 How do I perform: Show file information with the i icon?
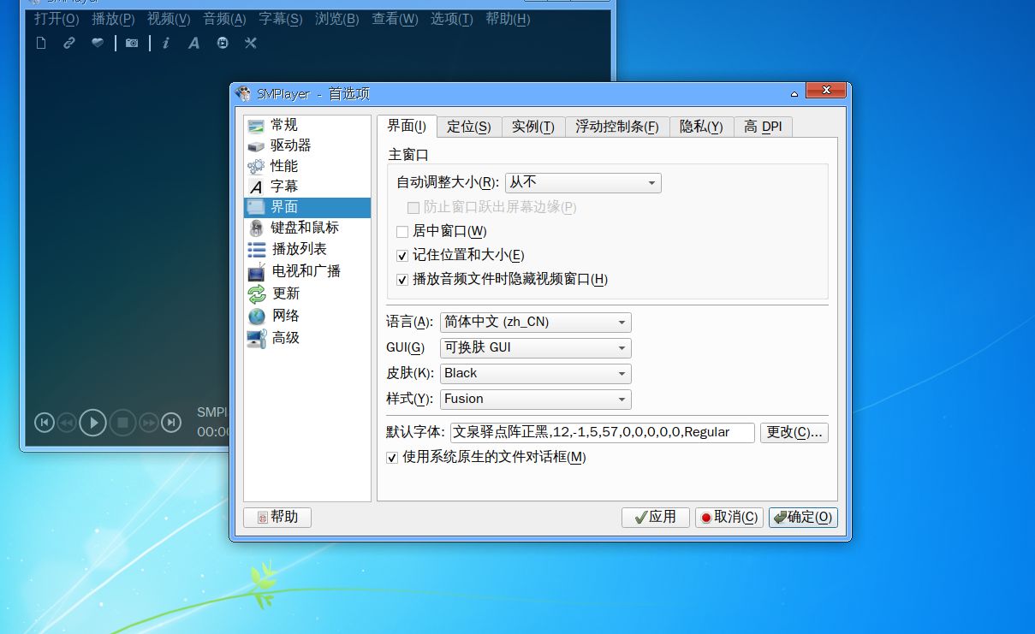[166, 43]
